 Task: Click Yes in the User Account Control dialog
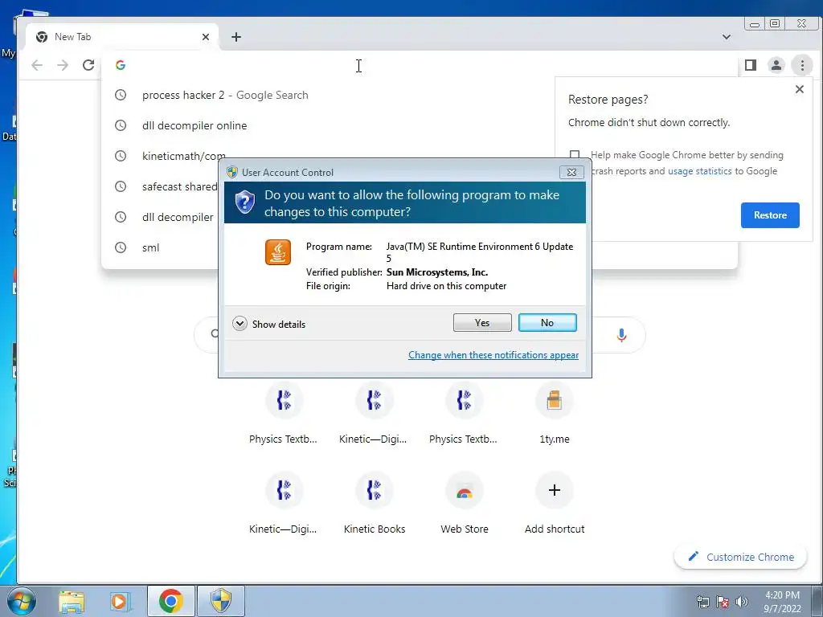pyautogui.click(x=482, y=323)
